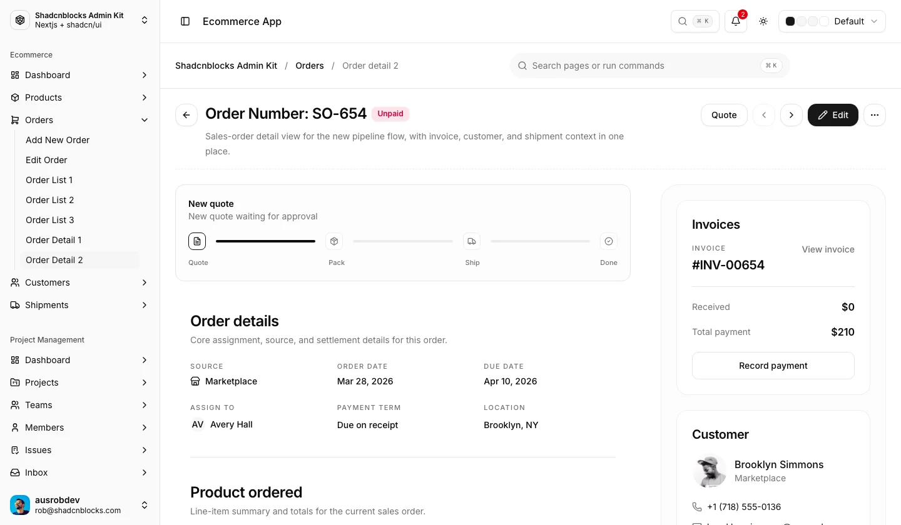Screen dimensions: 901x525
Task: Toggle light/dark theme sun icon
Action: (x=763, y=21)
